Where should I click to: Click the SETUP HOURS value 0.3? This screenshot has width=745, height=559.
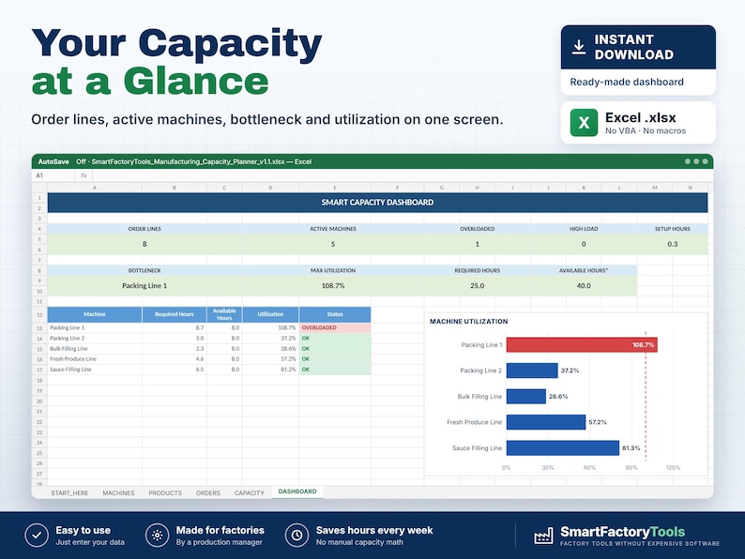pyautogui.click(x=673, y=244)
